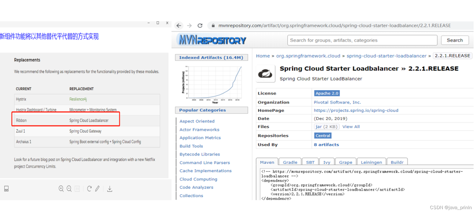The height and width of the screenshot is (213, 476).
Task: Download the jar (2 KB) file
Action: (326, 127)
